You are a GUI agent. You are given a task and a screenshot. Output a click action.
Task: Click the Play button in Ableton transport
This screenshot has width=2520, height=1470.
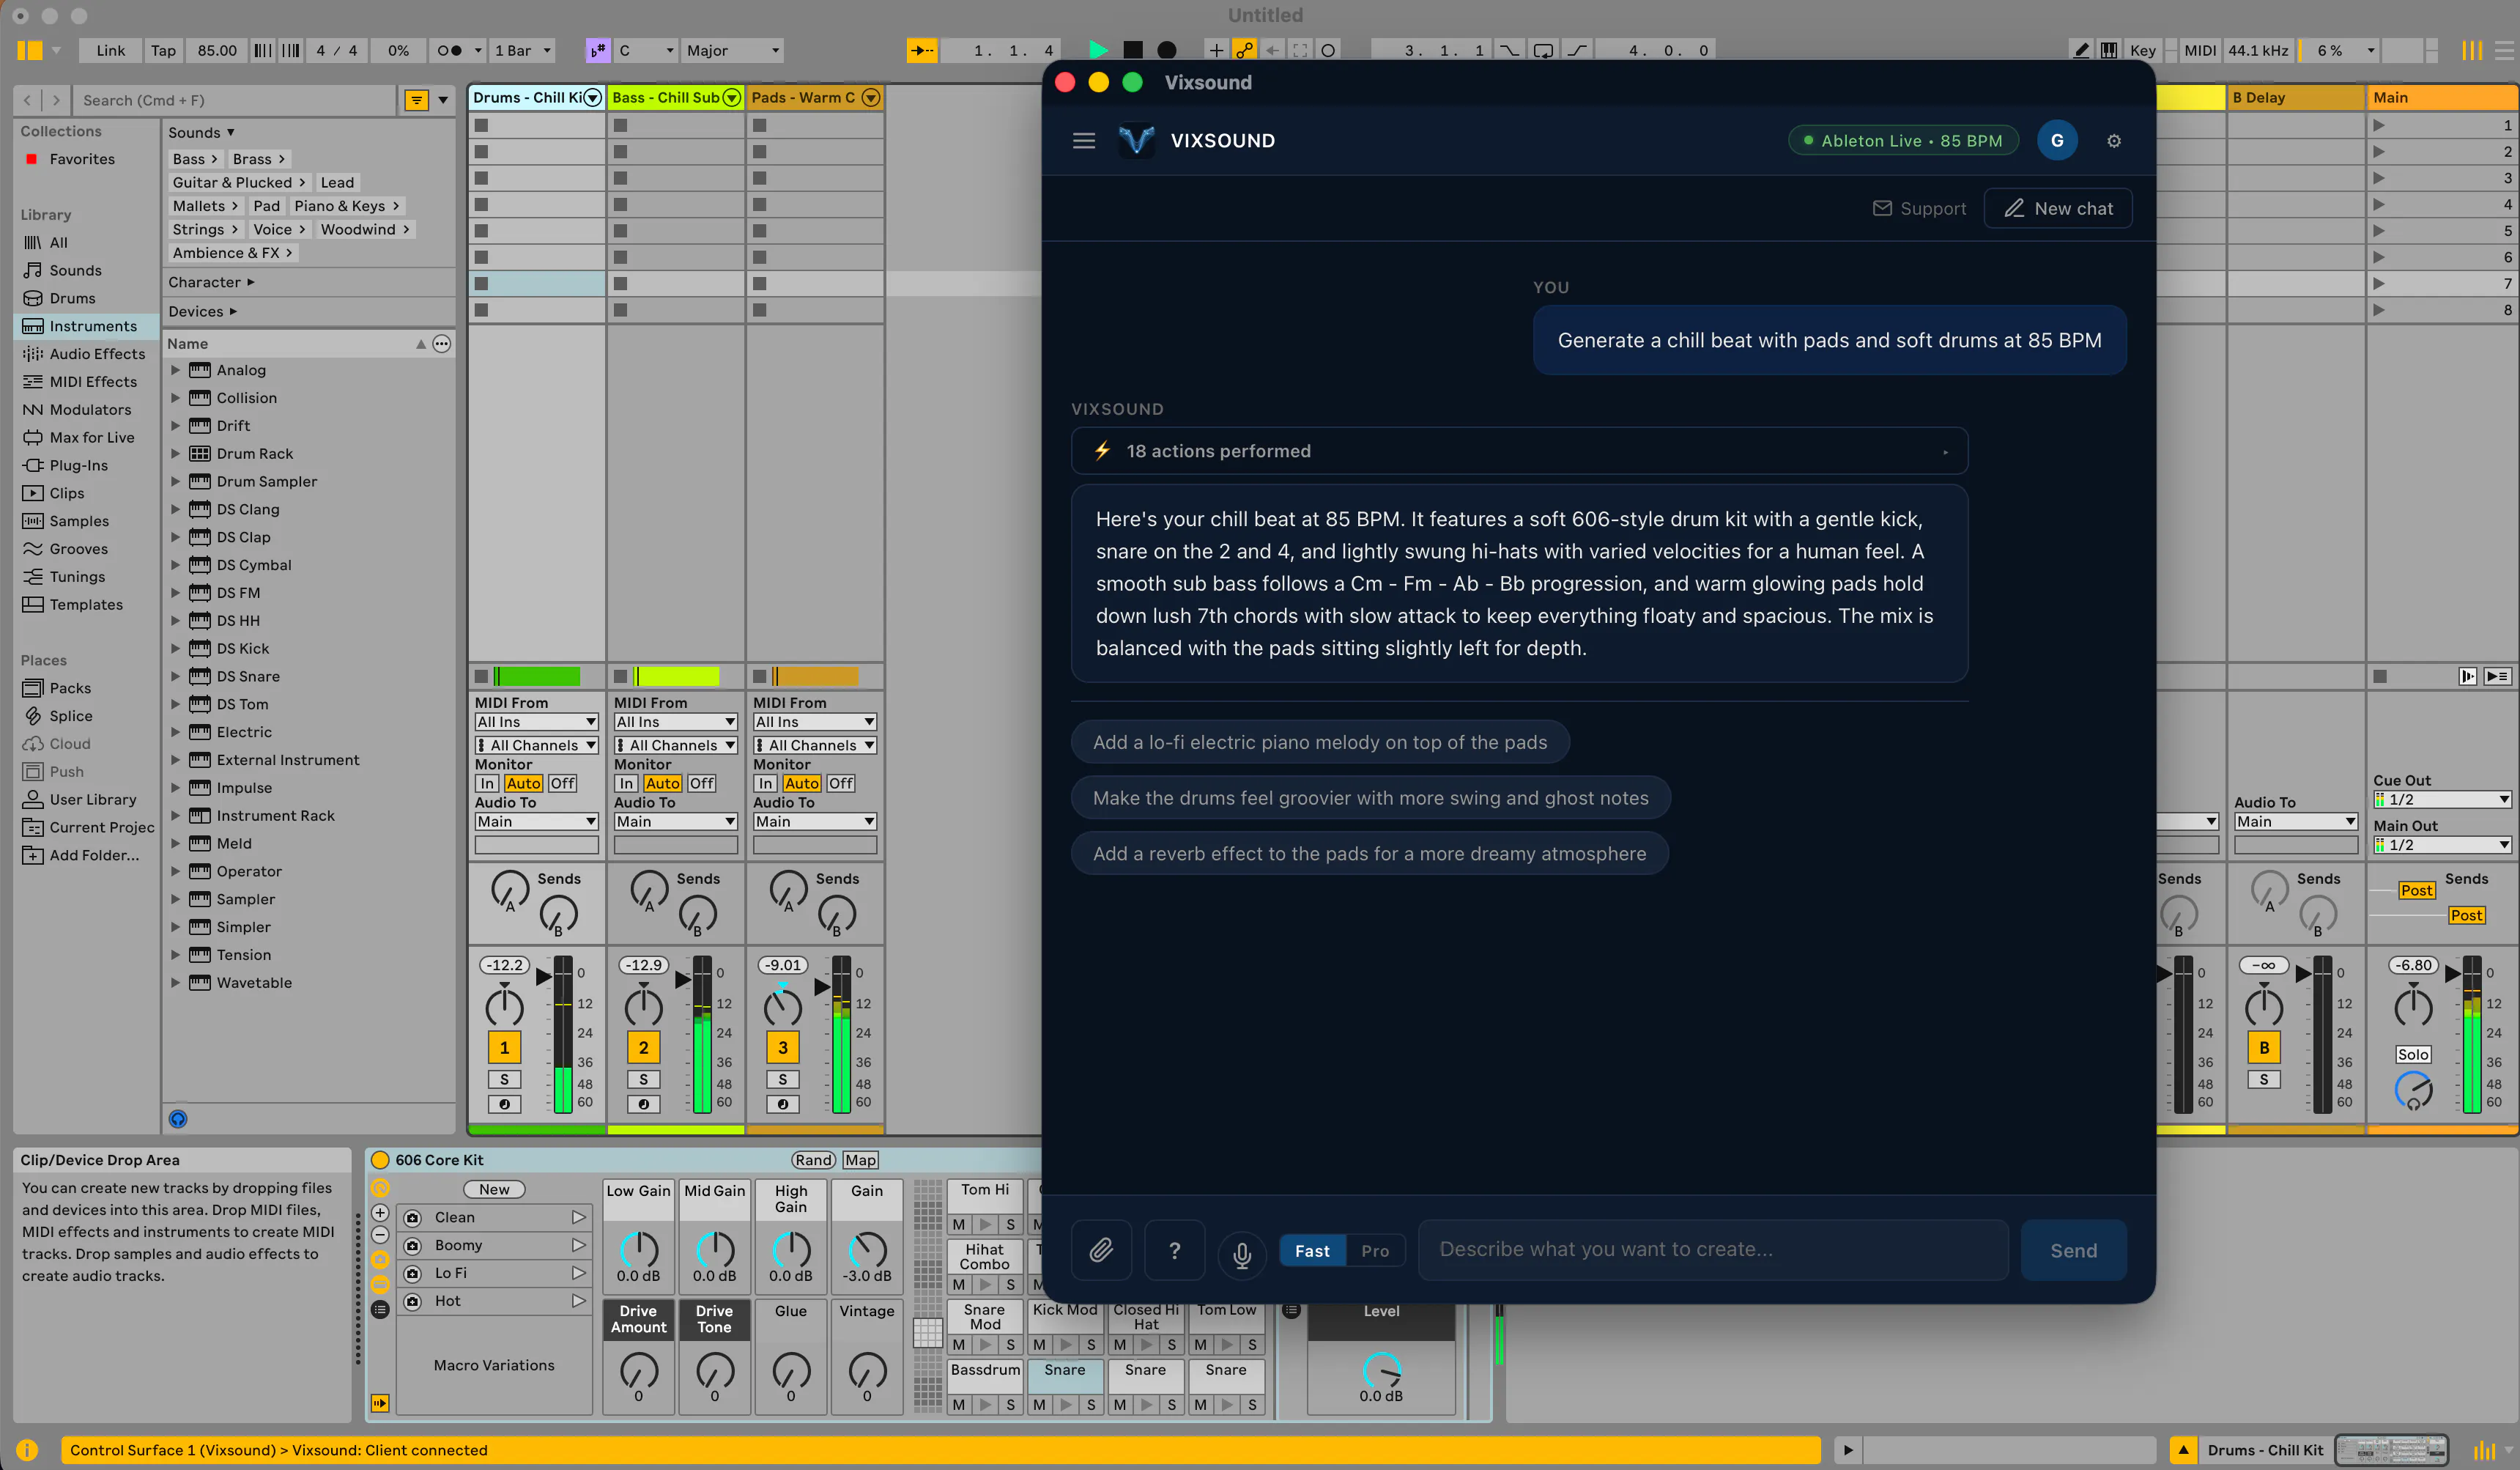[1098, 50]
